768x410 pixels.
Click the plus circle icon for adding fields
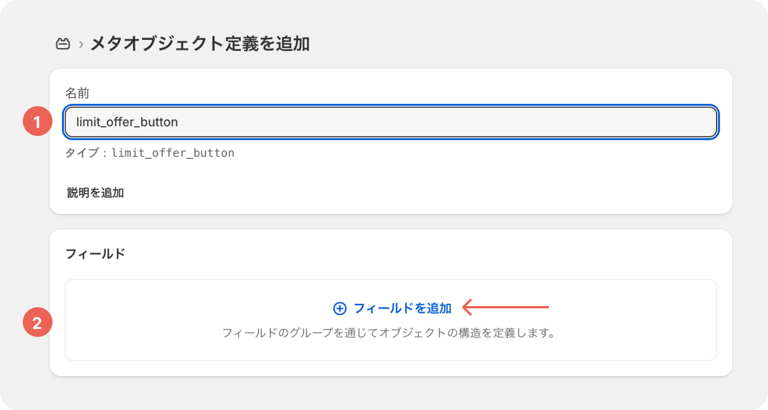pyautogui.click(x=339, y=308)
